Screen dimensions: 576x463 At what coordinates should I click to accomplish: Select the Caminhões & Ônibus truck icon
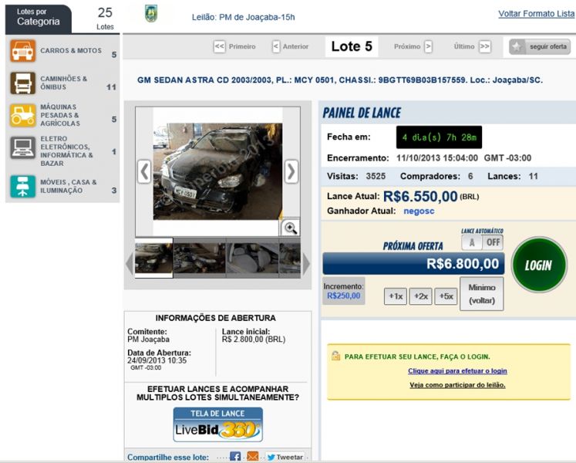point(22,83)
